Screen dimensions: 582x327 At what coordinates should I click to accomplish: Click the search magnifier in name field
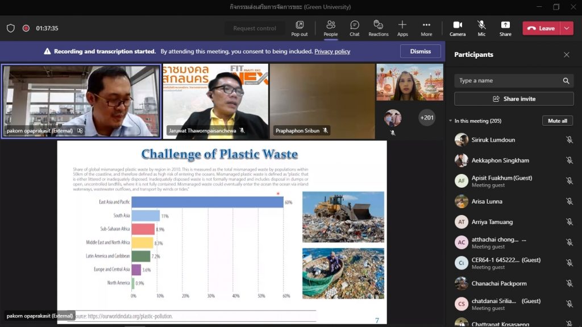566,81
